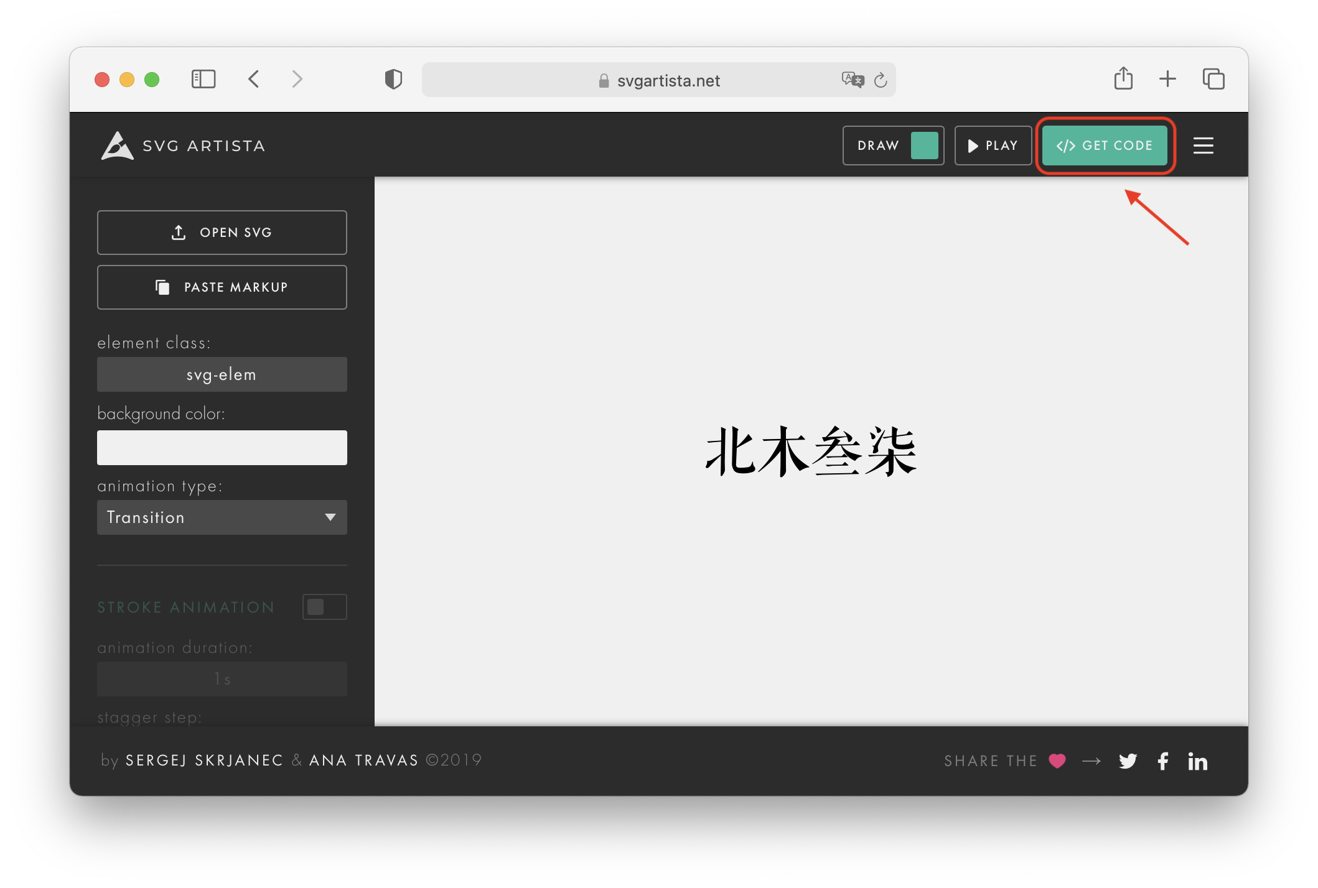Share on LinkedIn icon
This screenshot has height=888, width=1318.
1197,761
